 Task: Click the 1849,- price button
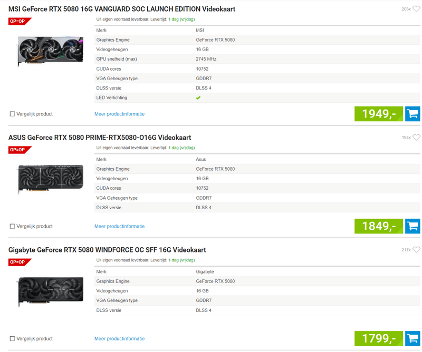(x=379, y=226)
